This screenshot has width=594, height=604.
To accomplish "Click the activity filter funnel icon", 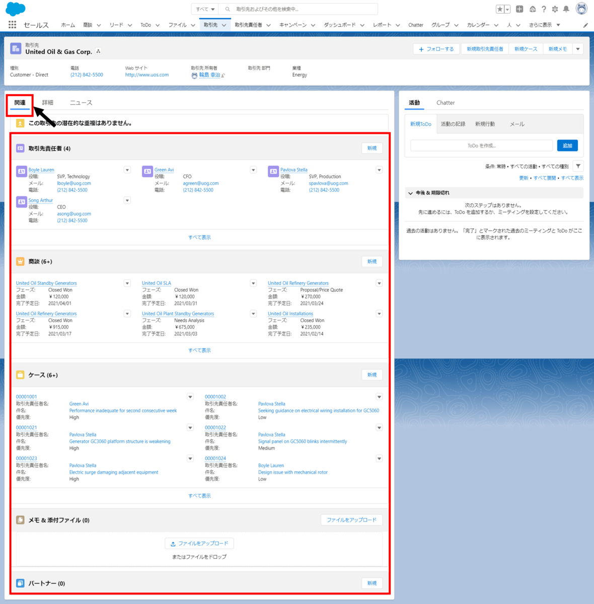I will click(578, 166).
